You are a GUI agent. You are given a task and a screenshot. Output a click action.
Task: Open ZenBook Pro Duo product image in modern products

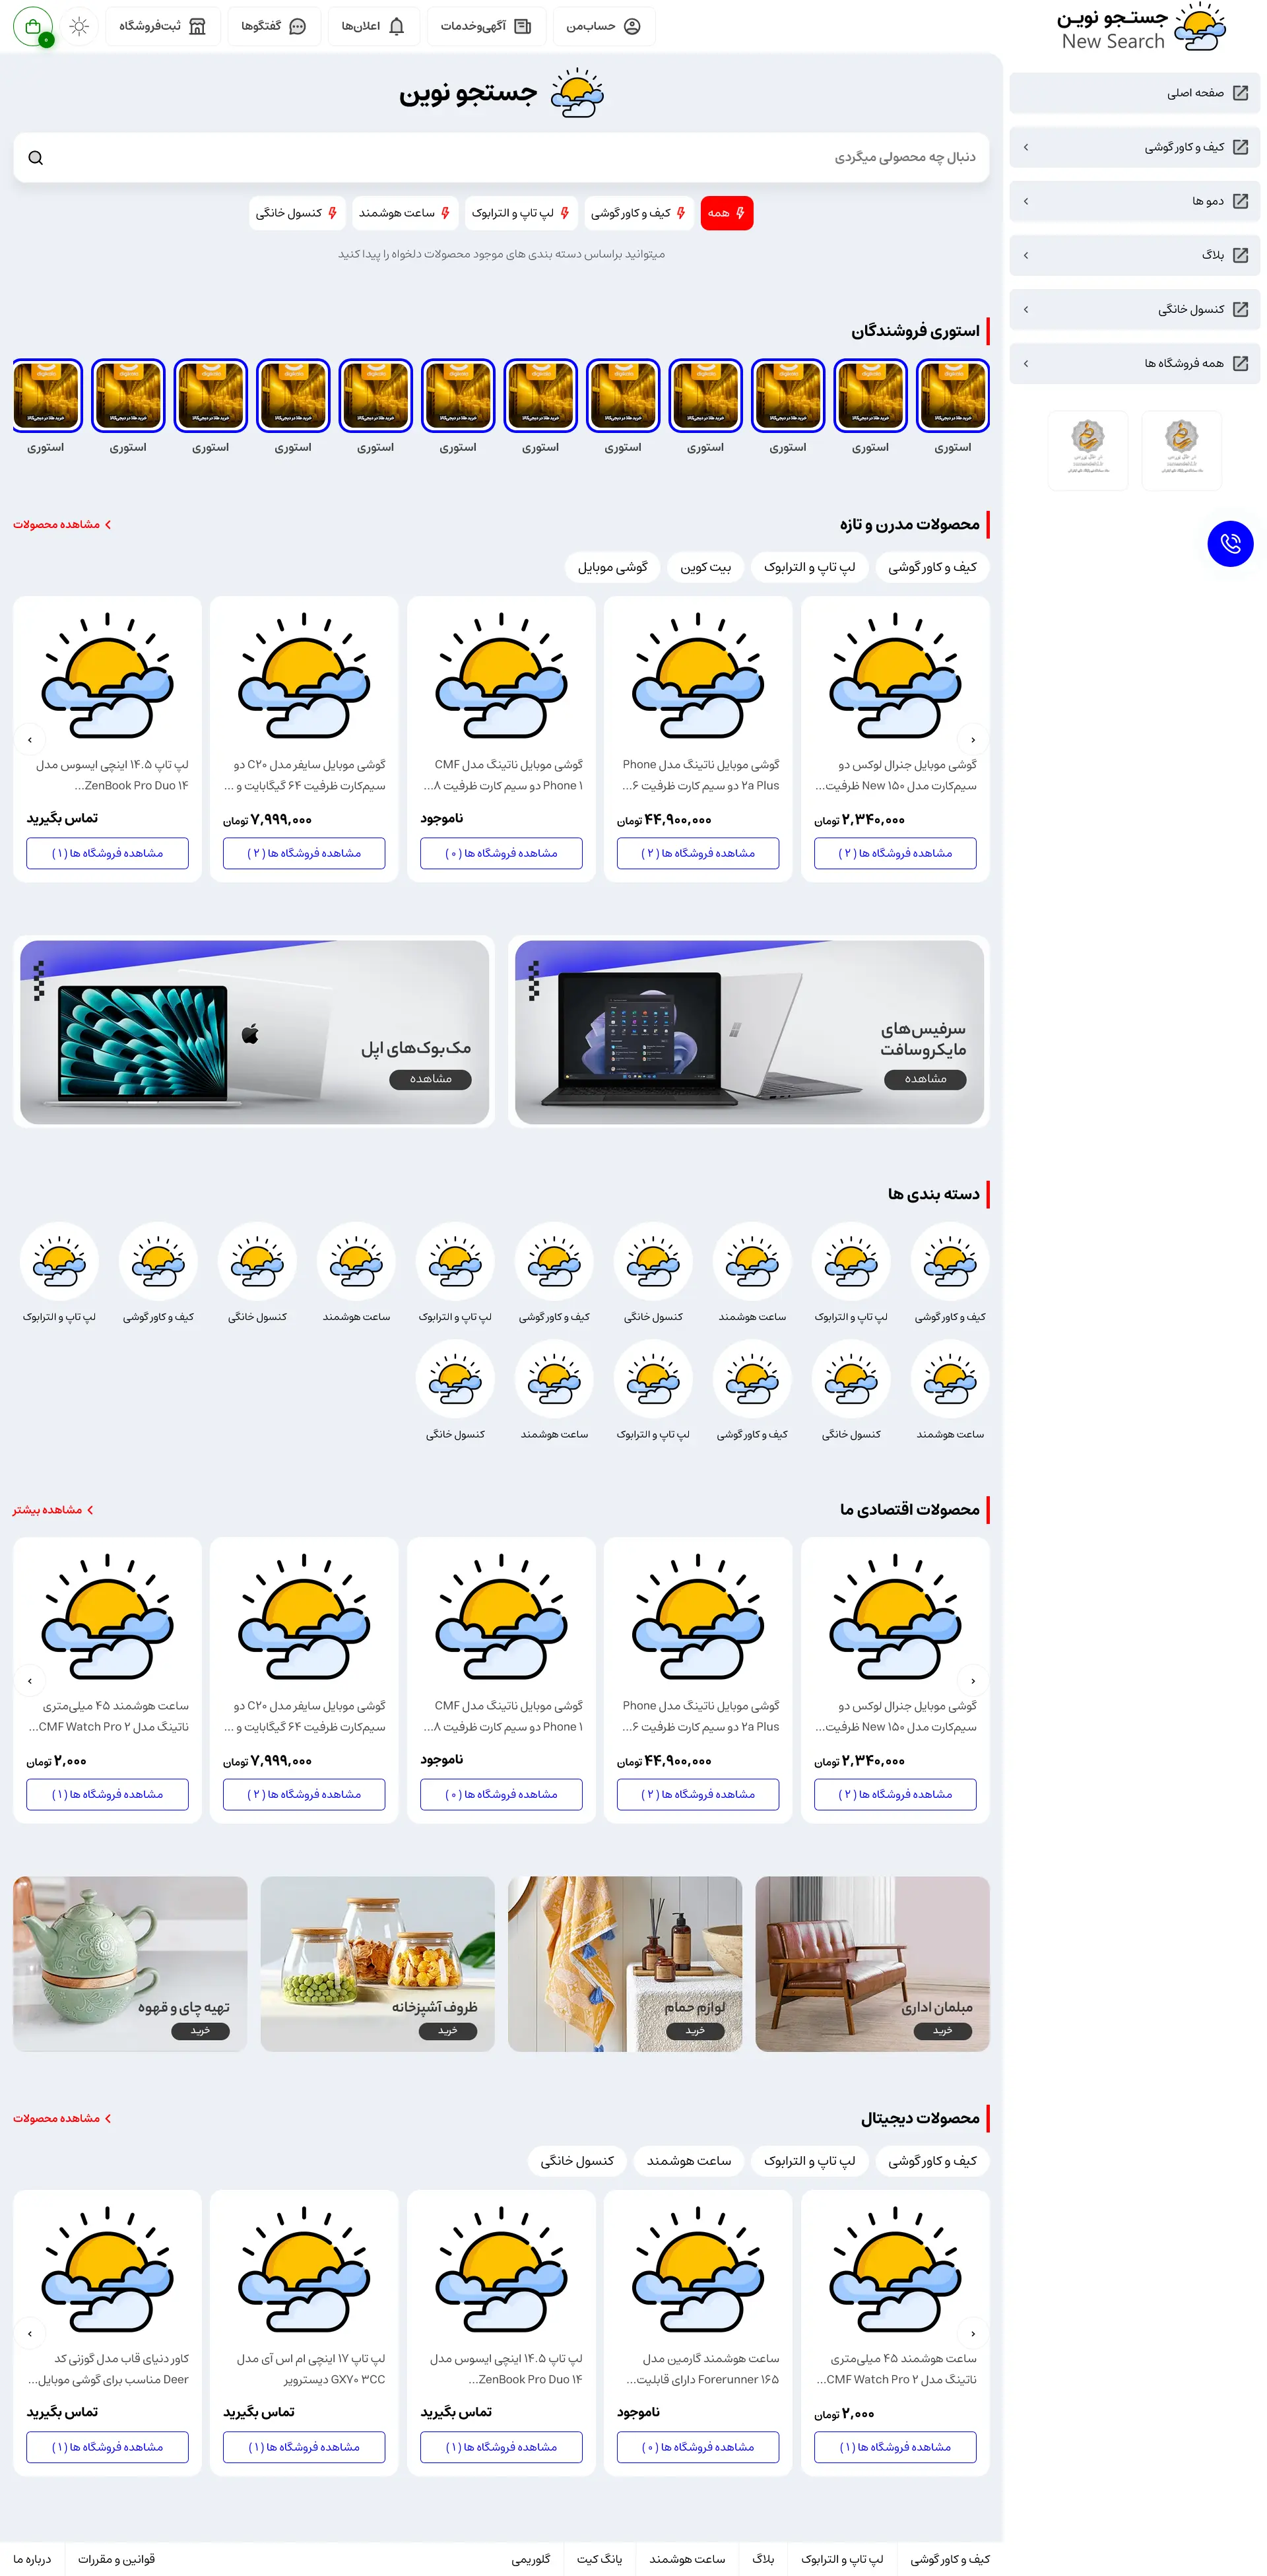(107, 677)
